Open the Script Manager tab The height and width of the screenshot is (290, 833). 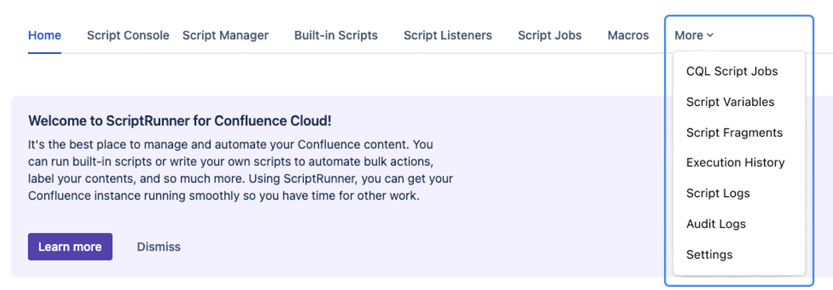pos(225,35)
